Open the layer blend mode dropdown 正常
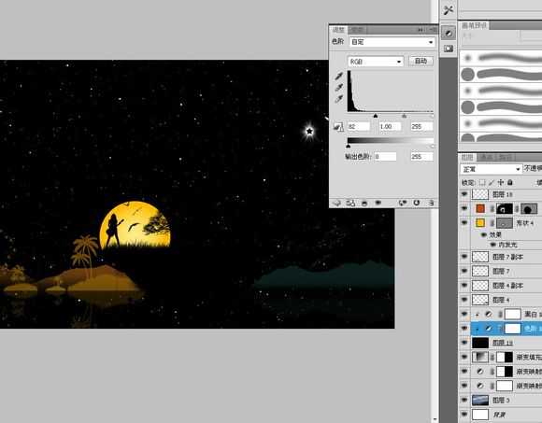Screen dimensions: 542x423 (491, 169)
